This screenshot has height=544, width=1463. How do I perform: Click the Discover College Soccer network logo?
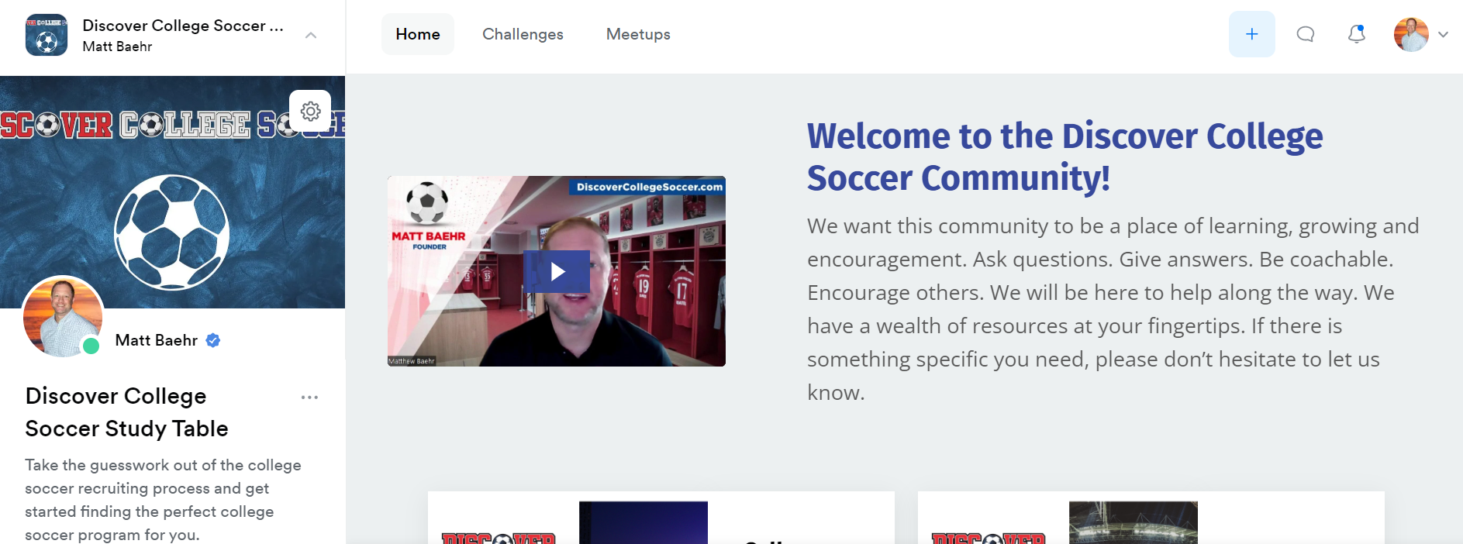[47, 35]
